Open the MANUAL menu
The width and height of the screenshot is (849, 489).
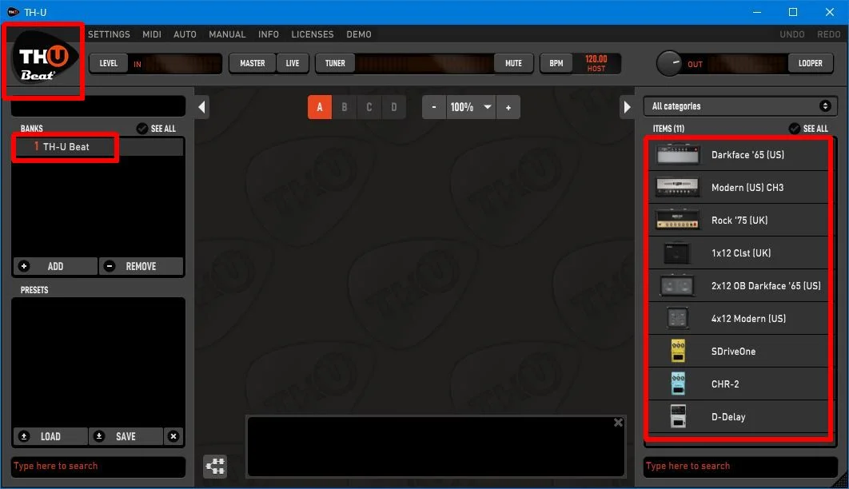(227, 34)
